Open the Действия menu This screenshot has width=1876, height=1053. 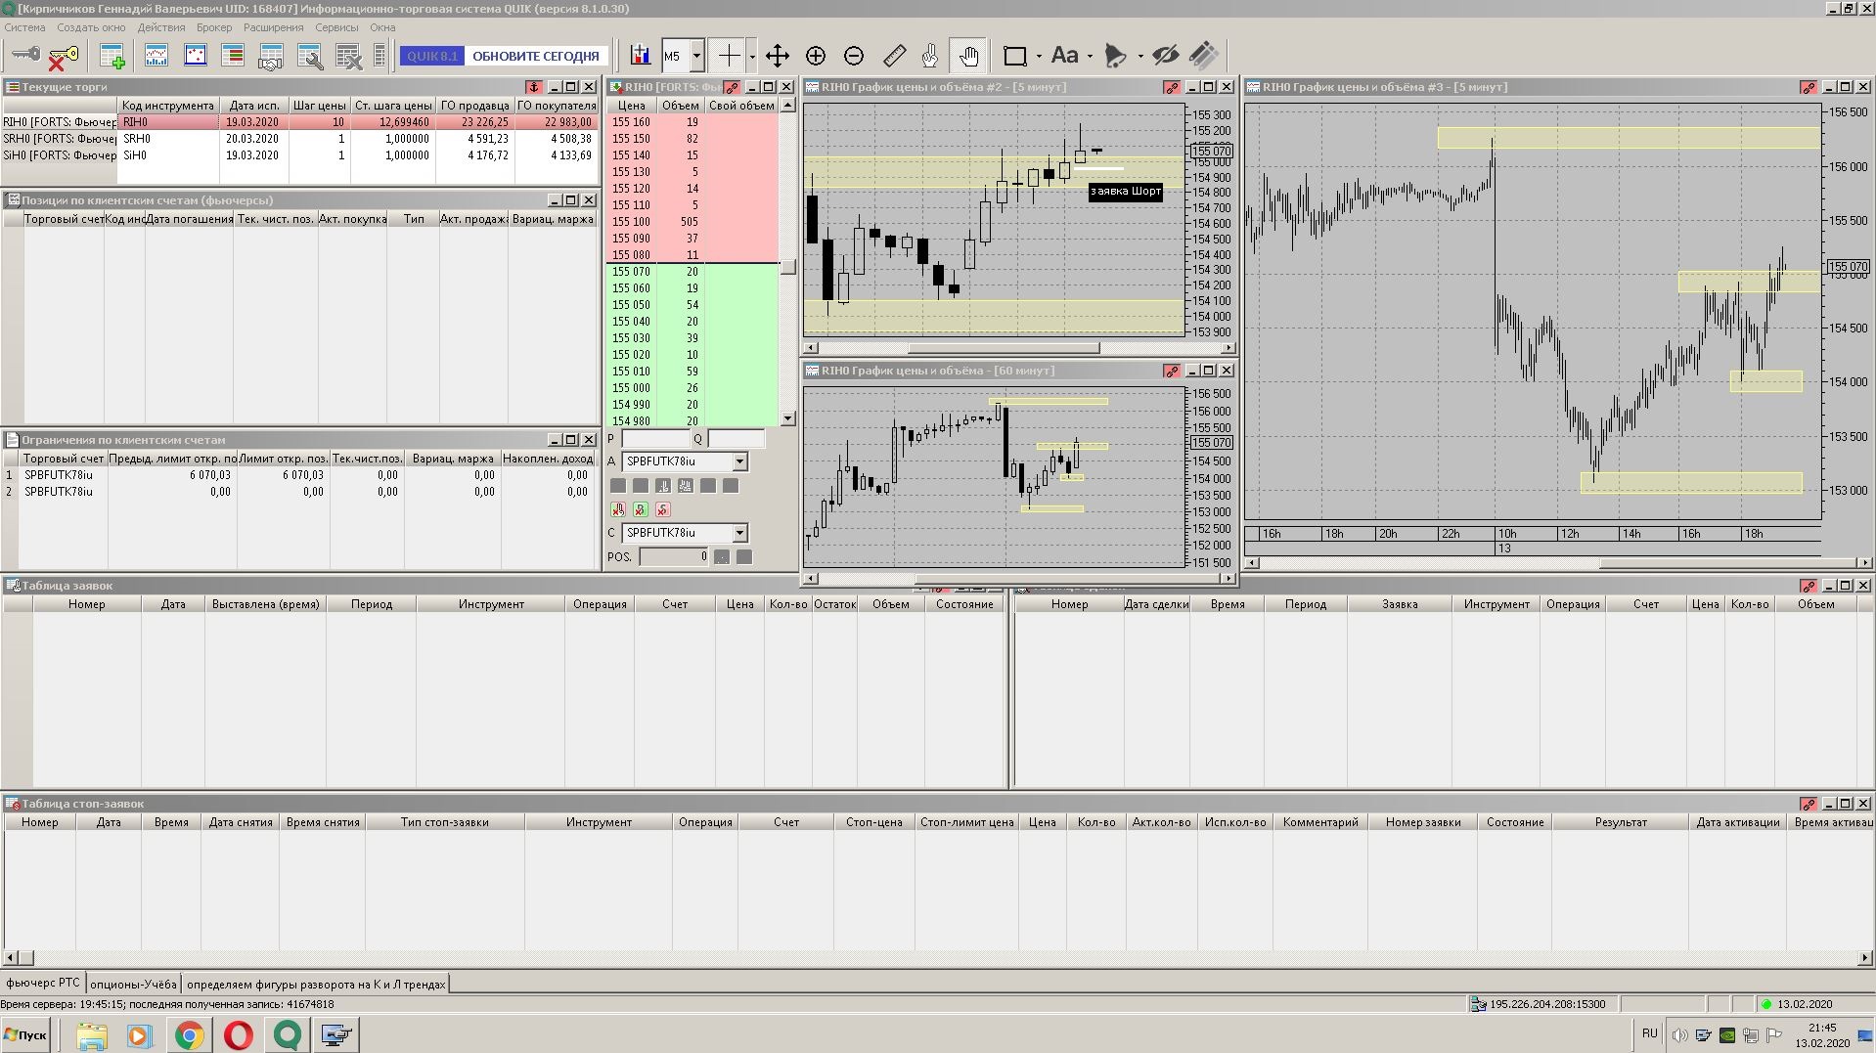[161, 27]
